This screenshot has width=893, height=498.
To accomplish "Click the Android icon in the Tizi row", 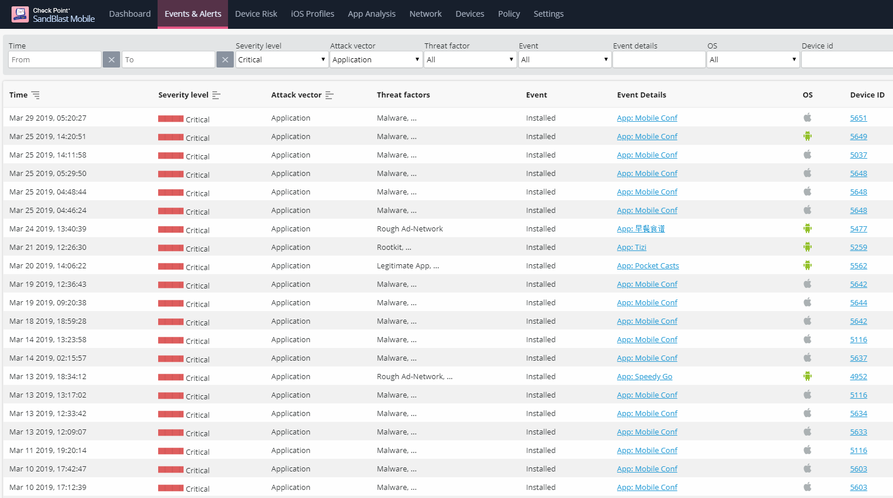I will click(808, 247).
